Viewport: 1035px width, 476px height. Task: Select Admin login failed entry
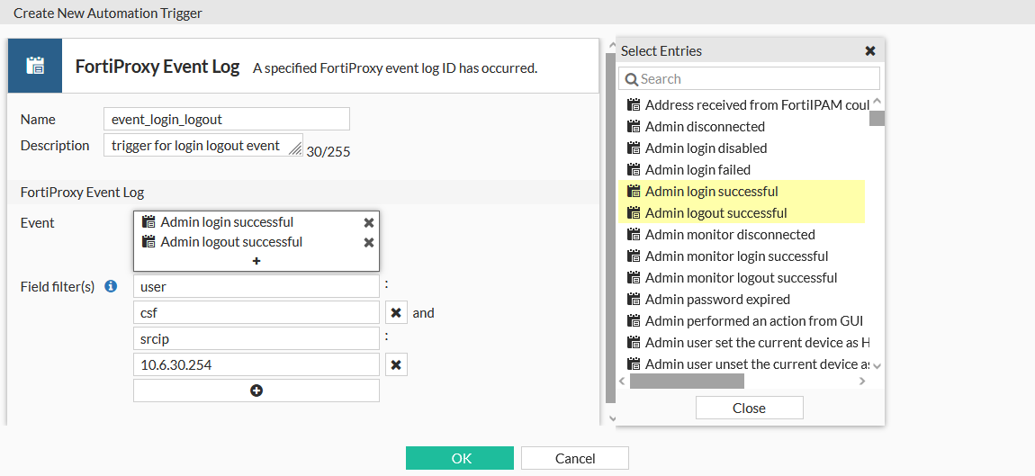[x=697, y=169]
